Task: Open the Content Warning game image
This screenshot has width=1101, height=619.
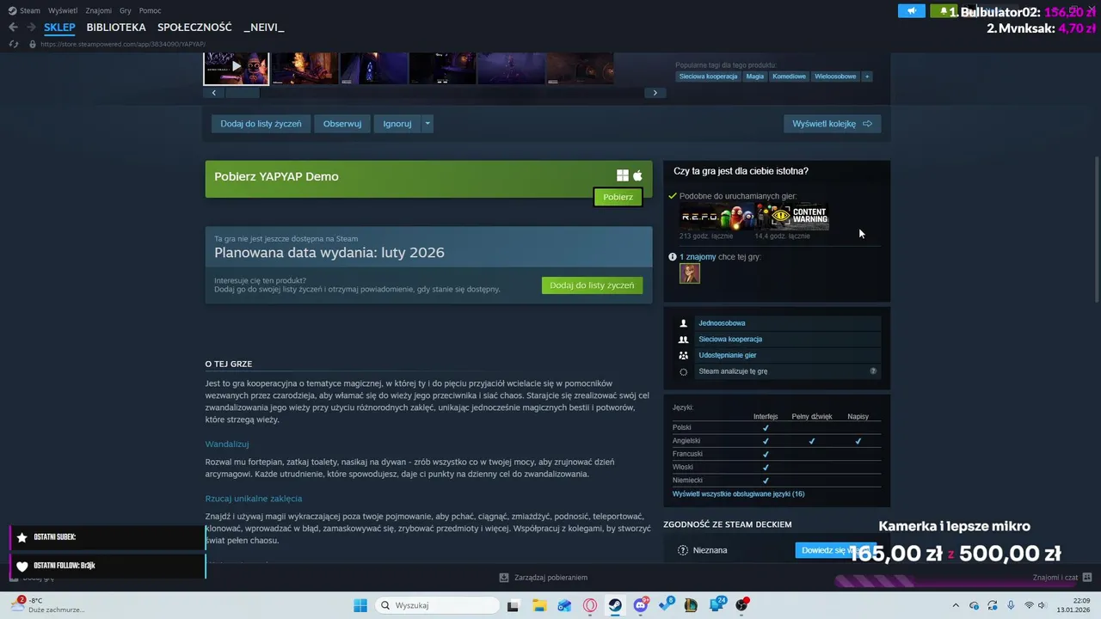Action: click(792, 218)
